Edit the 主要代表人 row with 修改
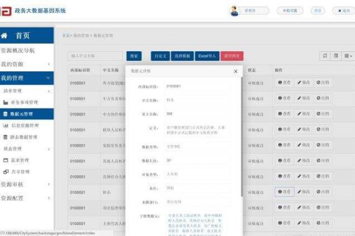This screenshot has height=236, width=355. (304, 223)
